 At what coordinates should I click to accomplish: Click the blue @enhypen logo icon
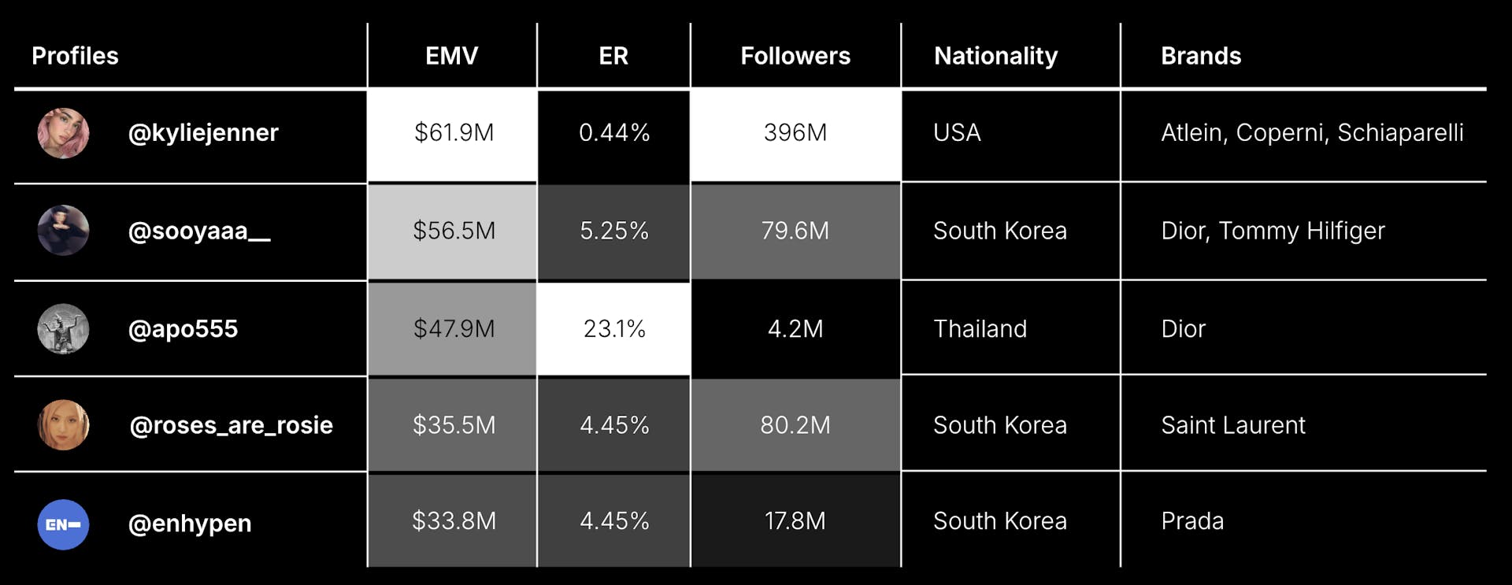click(x=63, y=524)
